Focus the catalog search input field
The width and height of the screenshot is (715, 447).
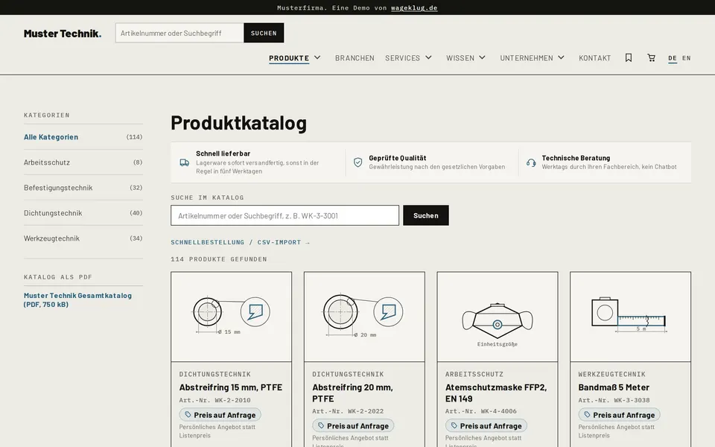[285, 215]
